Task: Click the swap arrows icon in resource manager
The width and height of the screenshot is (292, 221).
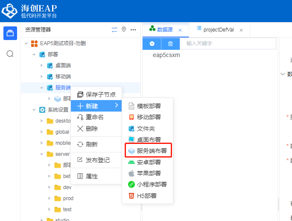Action: (114, 29)
